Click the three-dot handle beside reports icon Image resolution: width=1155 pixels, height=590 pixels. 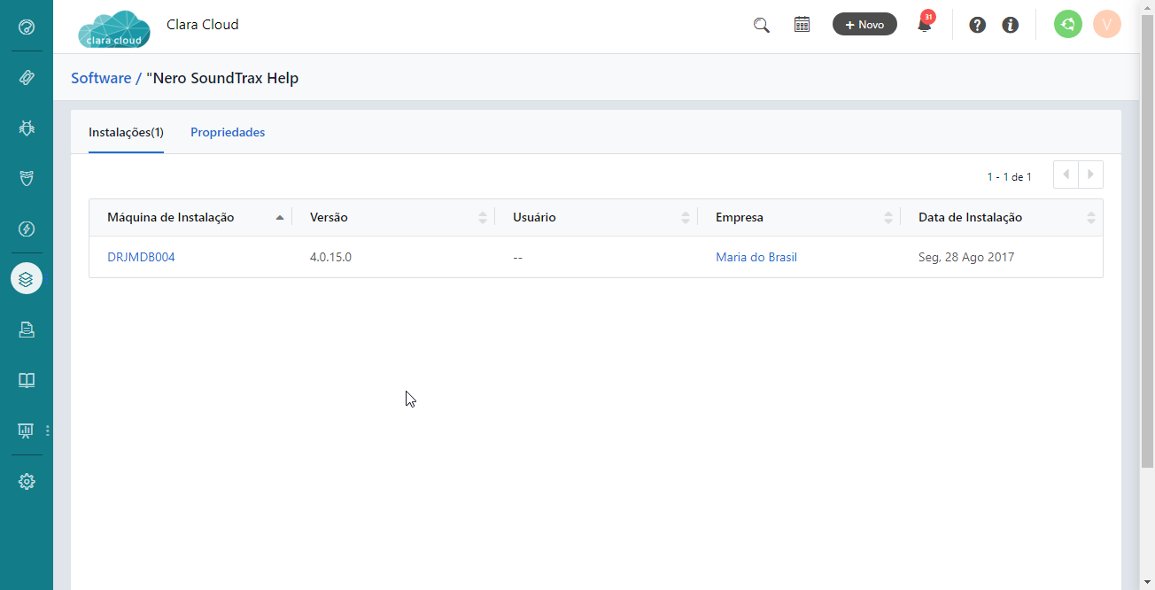[x=48, y=431]
